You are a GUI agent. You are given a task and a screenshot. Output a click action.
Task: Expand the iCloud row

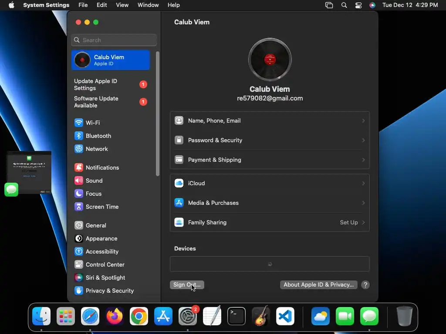pyautogui.click(x=270, y=183)
